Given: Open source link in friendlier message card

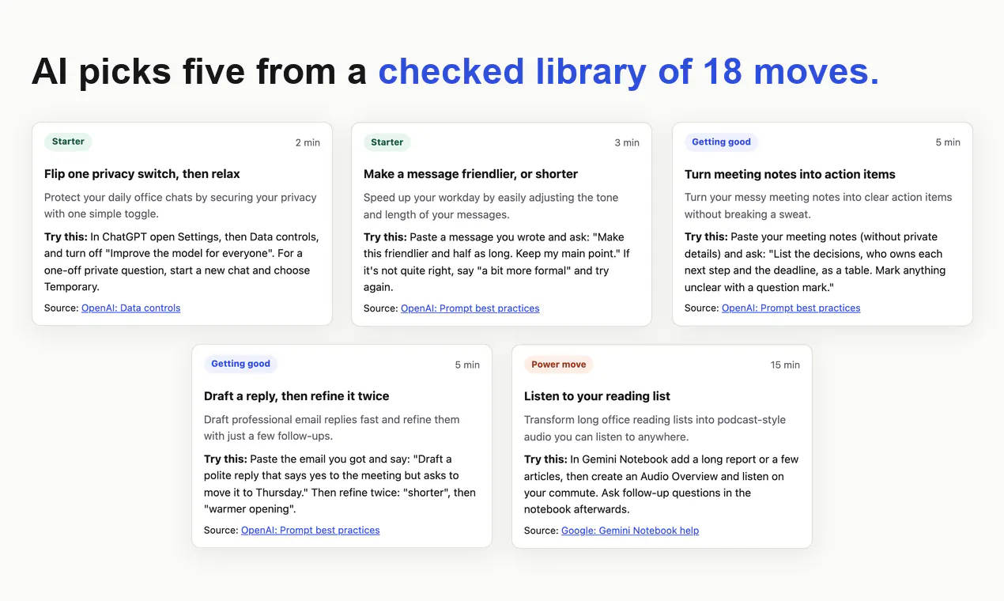Looking at the screenshot, I should (x=470, y=308).
